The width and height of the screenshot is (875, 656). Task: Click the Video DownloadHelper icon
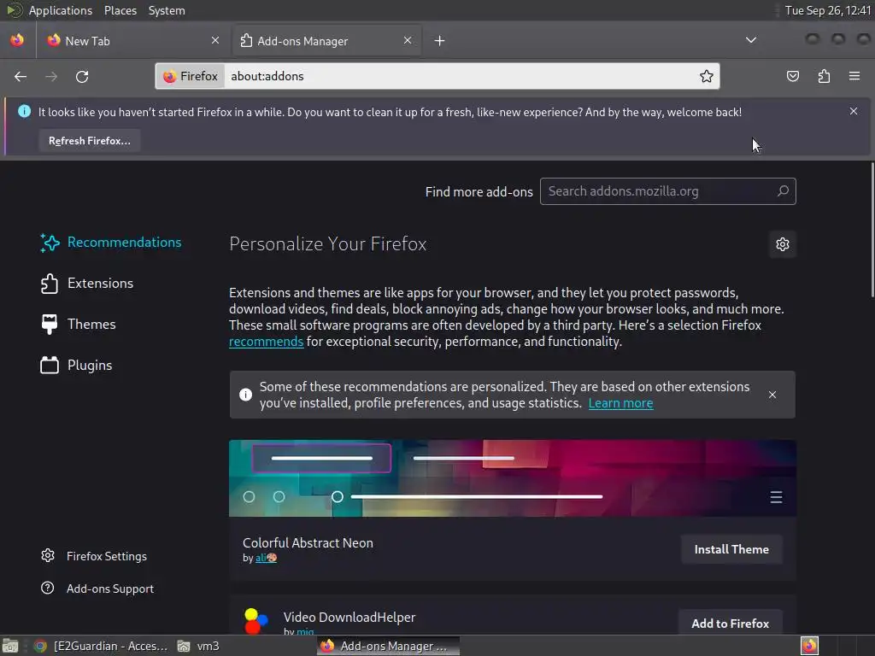point(256,622)
